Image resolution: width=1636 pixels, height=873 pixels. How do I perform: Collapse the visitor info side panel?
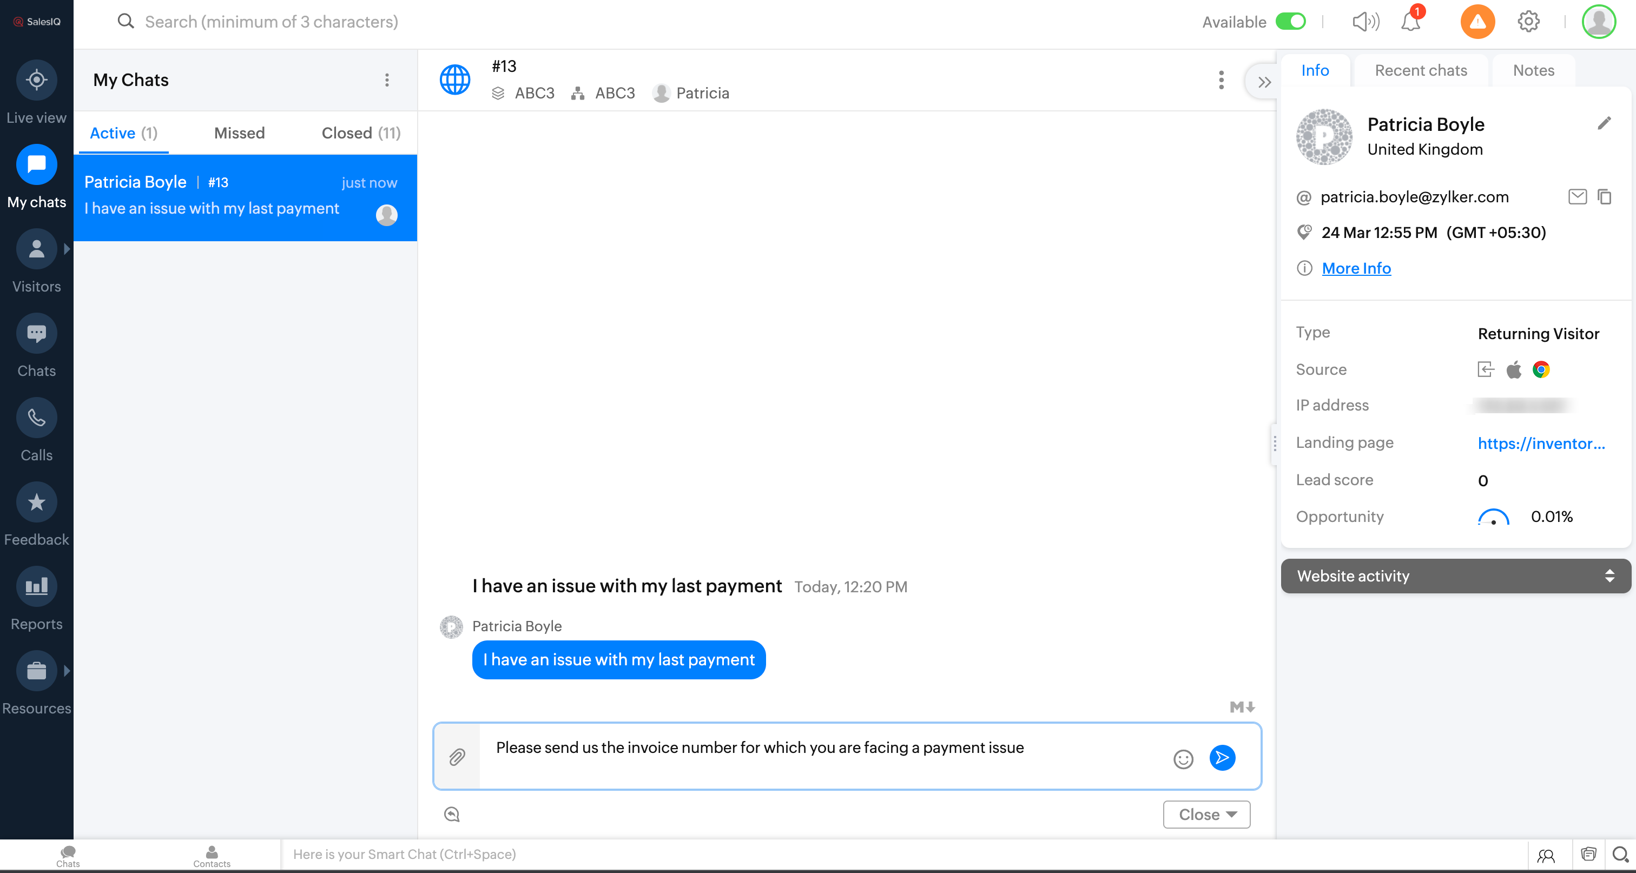1264,82
